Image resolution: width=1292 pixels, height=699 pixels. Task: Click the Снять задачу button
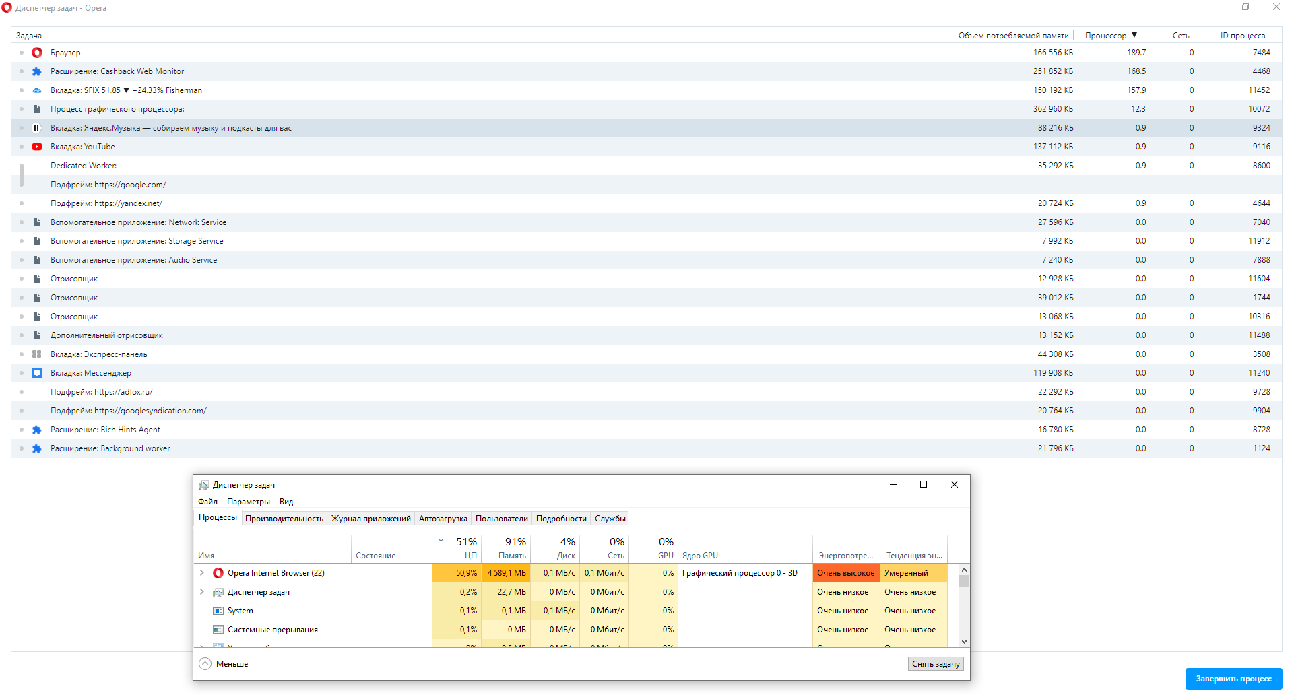(936, 664)
